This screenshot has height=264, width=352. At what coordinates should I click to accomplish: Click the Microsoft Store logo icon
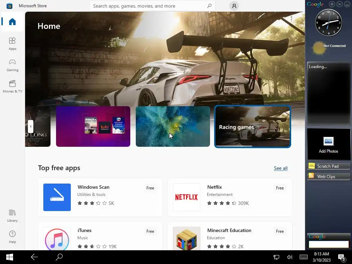tap(9, 6)
